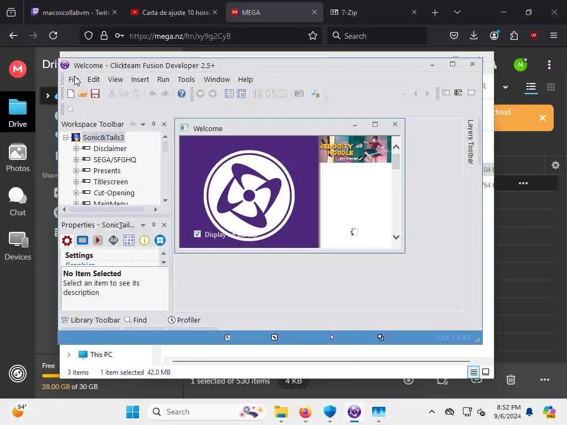Pin the Properties panel
The width and height of the screenshot is (567, 425).
click(x=154, y=225)
